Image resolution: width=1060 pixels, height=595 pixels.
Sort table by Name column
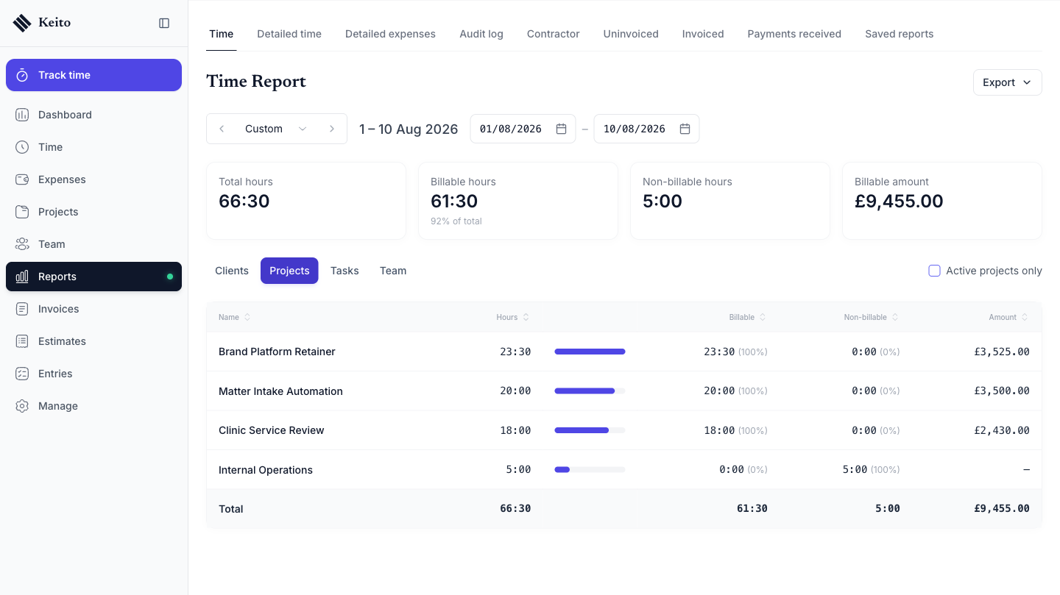234,317
